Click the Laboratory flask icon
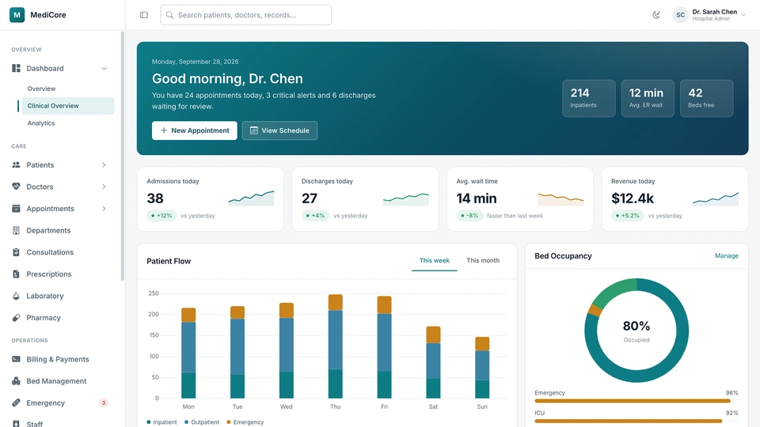 (16, 296)
